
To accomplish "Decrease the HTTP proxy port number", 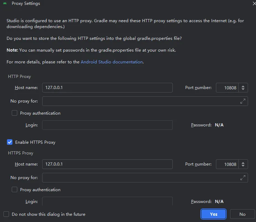I will pyautogui.click(x=243, y=90).
